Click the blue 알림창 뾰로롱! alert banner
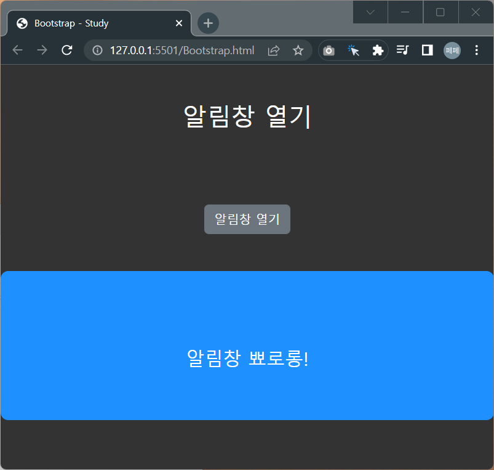This screenshot has width=494, height=470. (x=247, y=345)
